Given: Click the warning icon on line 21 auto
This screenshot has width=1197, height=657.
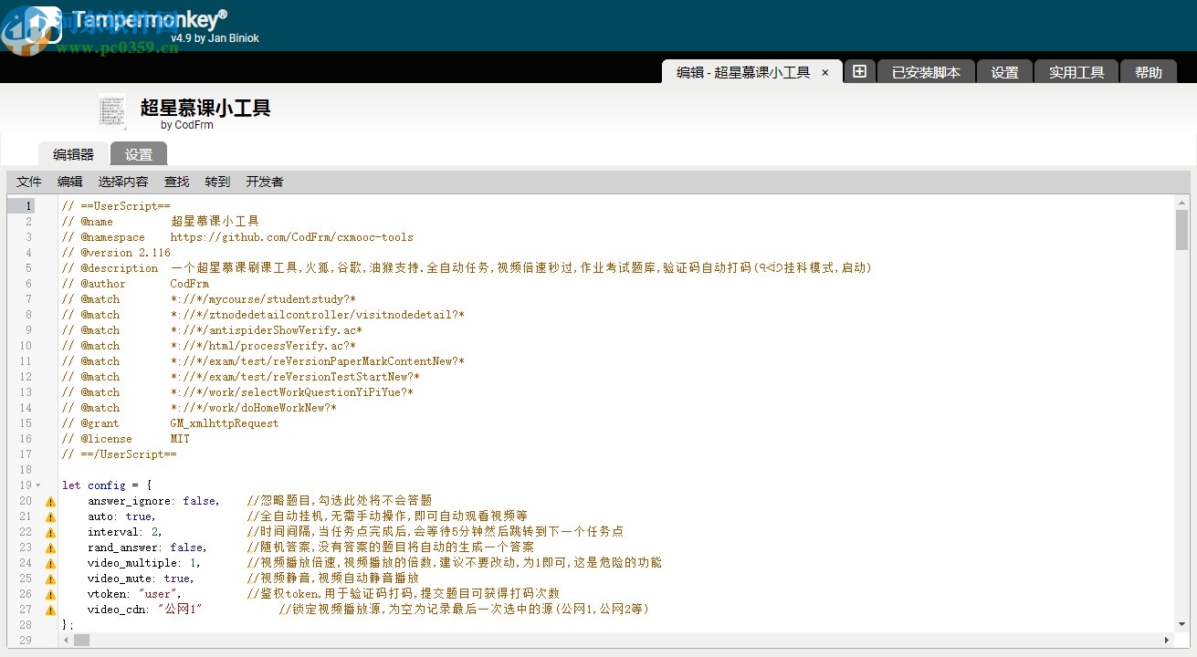Looking at the screenshot, I should (51, 516).
